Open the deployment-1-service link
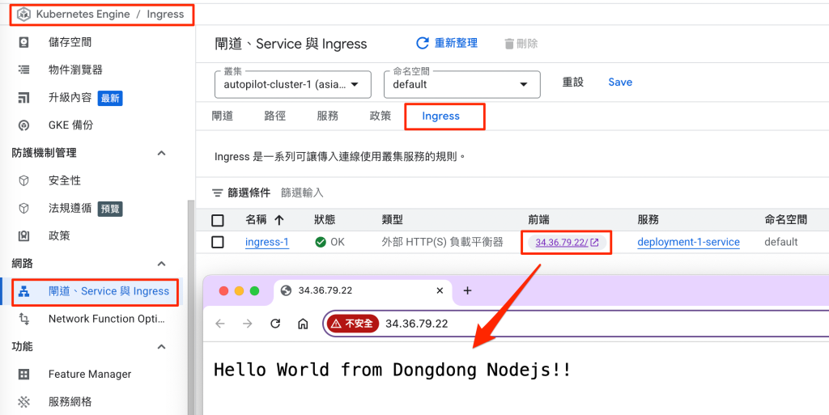Screen dimensions: 829x415 688,242
